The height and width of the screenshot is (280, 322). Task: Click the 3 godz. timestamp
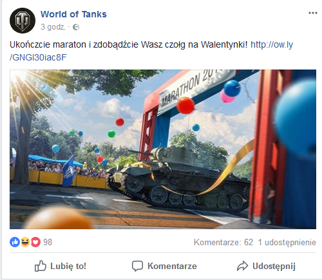click(53, 27)
